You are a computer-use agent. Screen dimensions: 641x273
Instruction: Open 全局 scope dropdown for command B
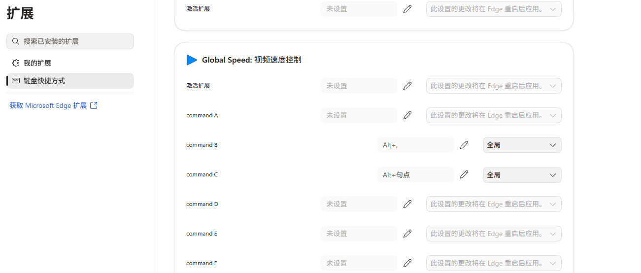[x=522, y=145]
